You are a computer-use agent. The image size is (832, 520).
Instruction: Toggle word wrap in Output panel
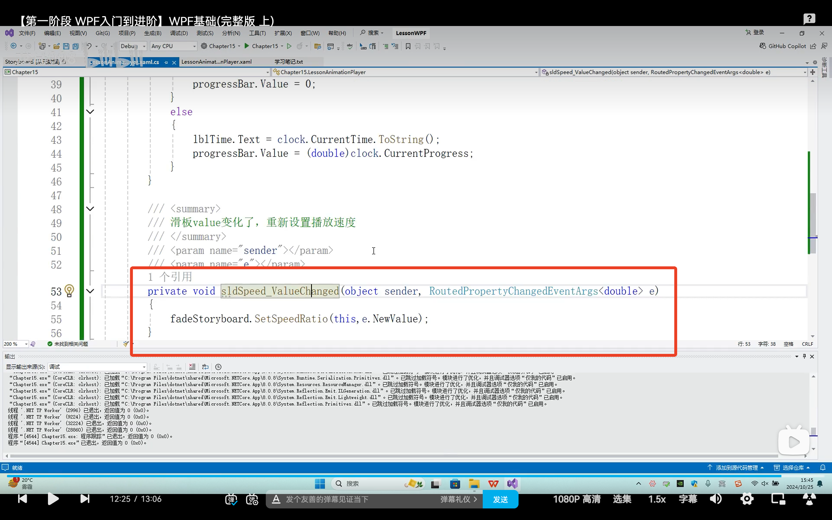tap(205, 367)
